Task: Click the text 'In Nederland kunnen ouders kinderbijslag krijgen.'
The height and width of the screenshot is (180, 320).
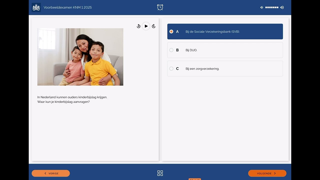Action: pyautogui.click(x=72, y=97)
